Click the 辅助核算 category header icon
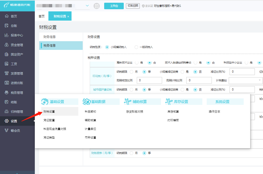The height and width of the screenshot is (174, 263). click(128, 102)
